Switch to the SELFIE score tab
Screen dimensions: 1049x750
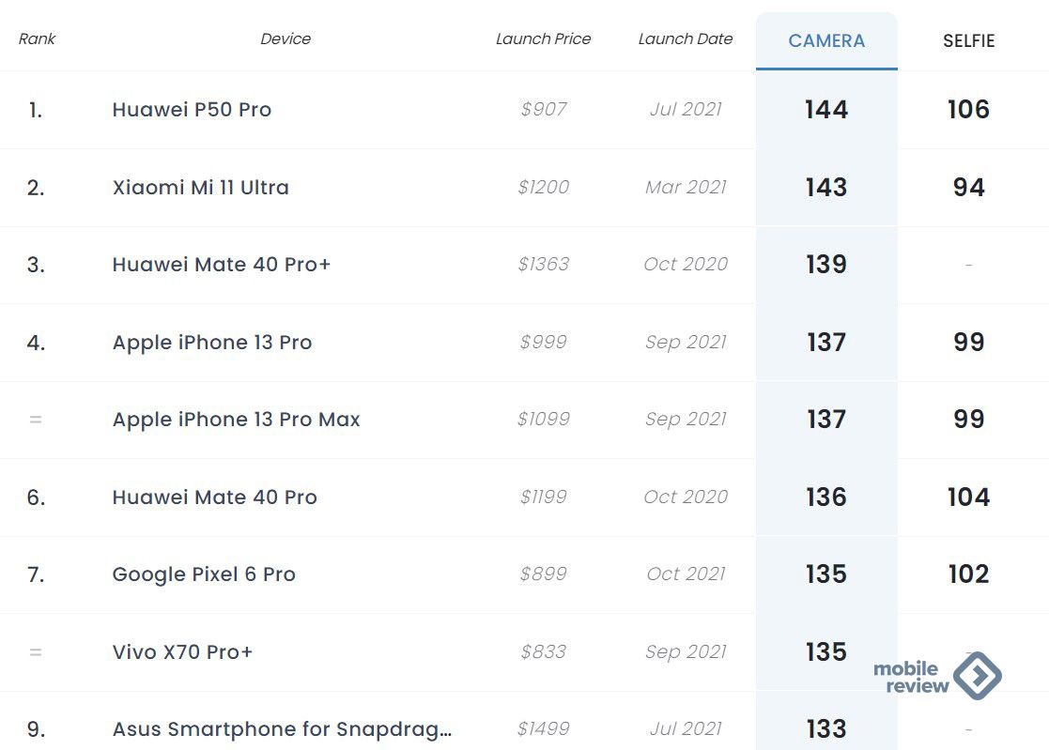click(969, 40)
